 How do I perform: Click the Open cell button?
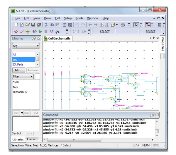(x=16, y=113)
